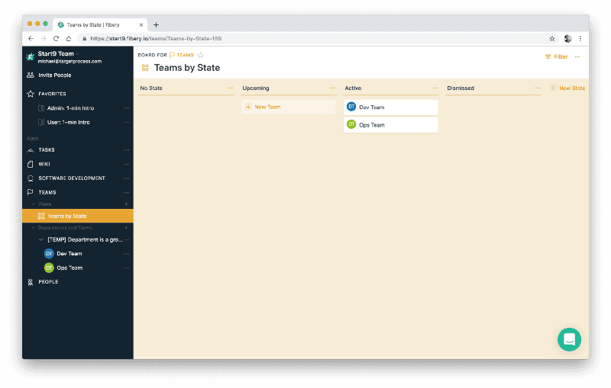Viewport: 611px width, 388px height.
Task: Click Invite People in sidebar
Action: point(54,75)
